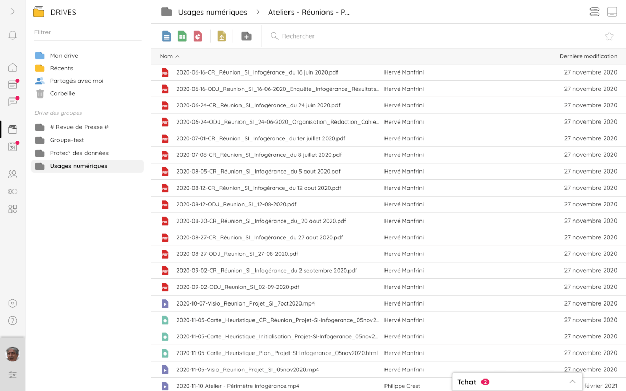Click the user profile avatar
Viewport: 626px width, 391px height.
coord(13,354)
